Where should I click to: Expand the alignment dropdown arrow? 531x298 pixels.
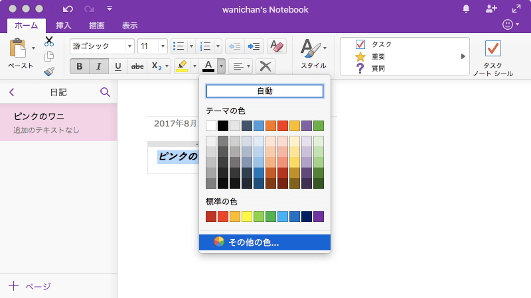pyautogui.click(x=248, y=66)
